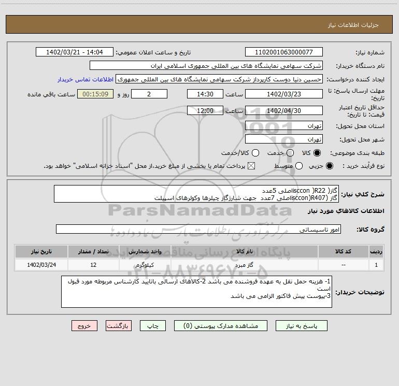Click the remaining time counter 00:15:09
Image resolution: width=399 pixels, height=386 pixels.
(95, 94)
